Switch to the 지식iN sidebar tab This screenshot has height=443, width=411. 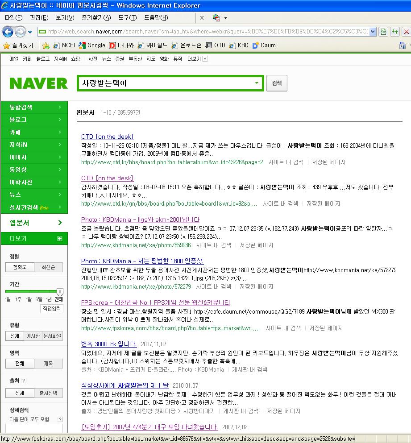[34, 145]
